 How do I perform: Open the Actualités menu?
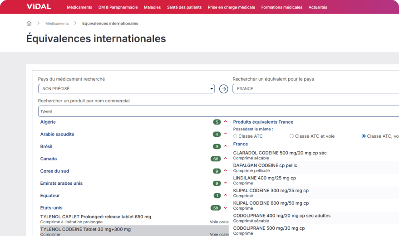pos(318,7)
